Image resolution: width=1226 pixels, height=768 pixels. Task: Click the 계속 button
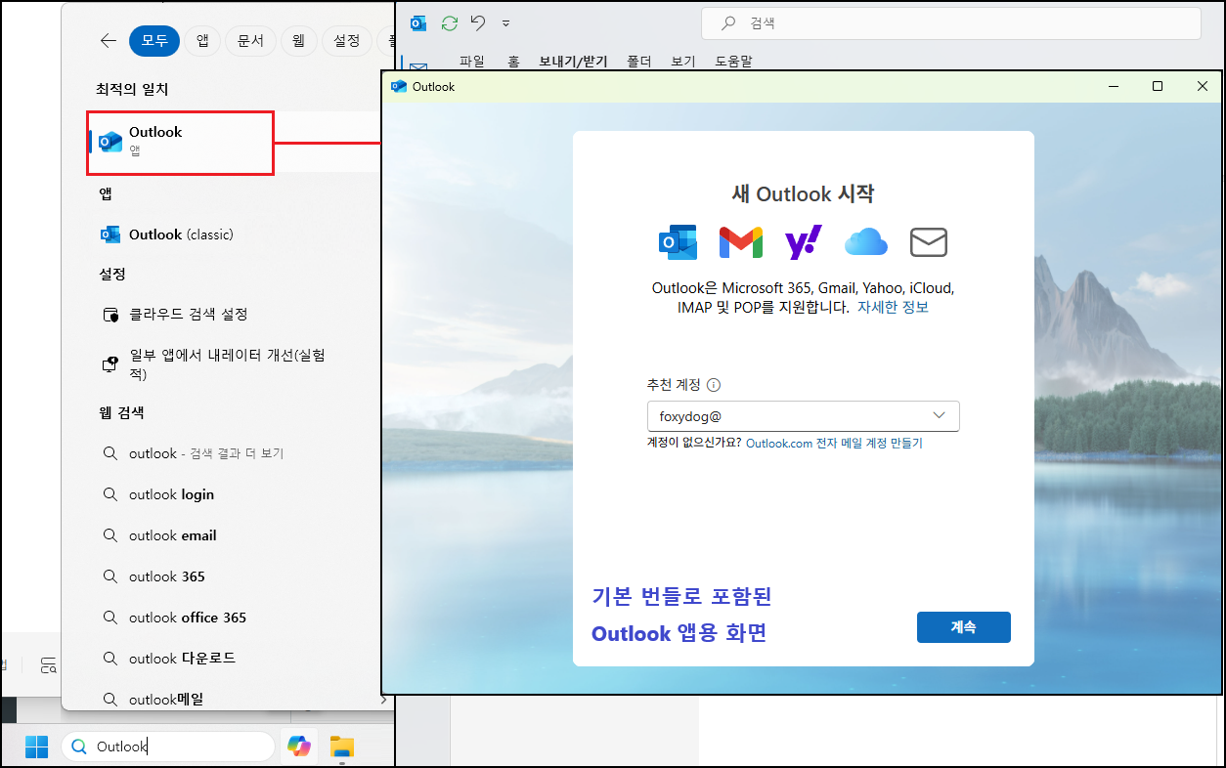964,627
